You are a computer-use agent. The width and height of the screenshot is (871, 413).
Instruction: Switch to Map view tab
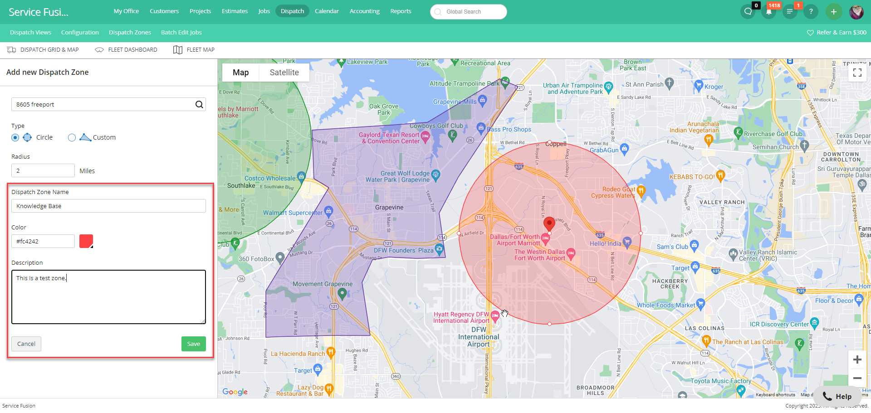240,73
